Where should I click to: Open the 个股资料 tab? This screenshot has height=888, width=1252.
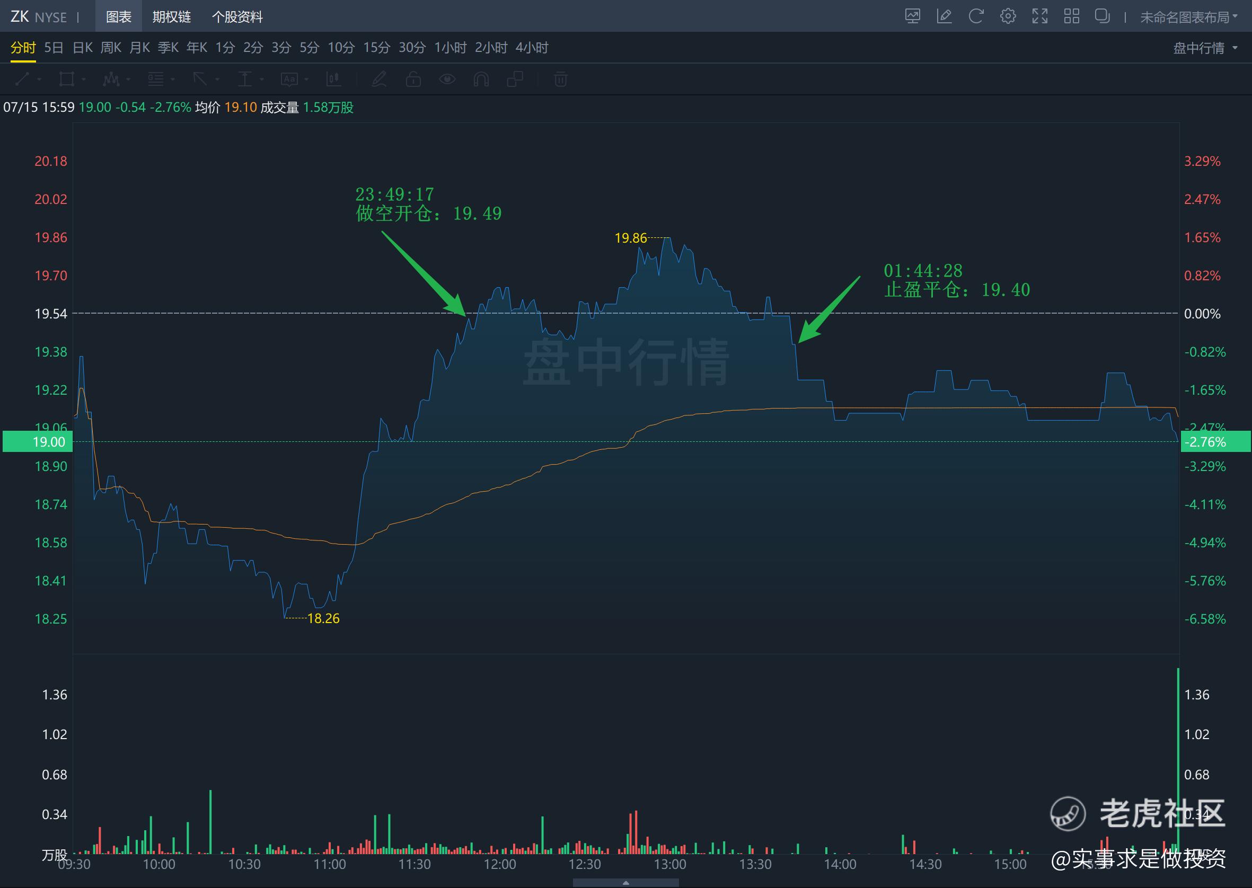point(237,17)
